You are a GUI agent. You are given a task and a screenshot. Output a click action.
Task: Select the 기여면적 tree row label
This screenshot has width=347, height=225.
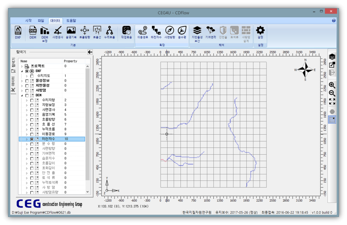click(48, 154)
